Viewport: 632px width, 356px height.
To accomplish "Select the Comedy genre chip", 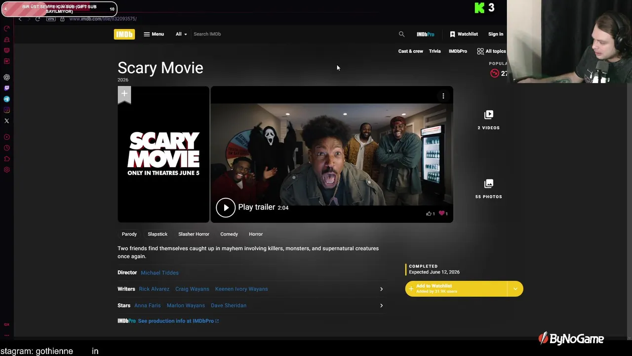I will [x=229, y=234].
